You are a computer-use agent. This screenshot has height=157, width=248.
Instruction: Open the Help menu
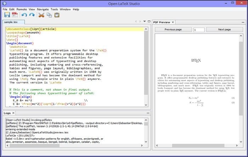tap(76, 9)
